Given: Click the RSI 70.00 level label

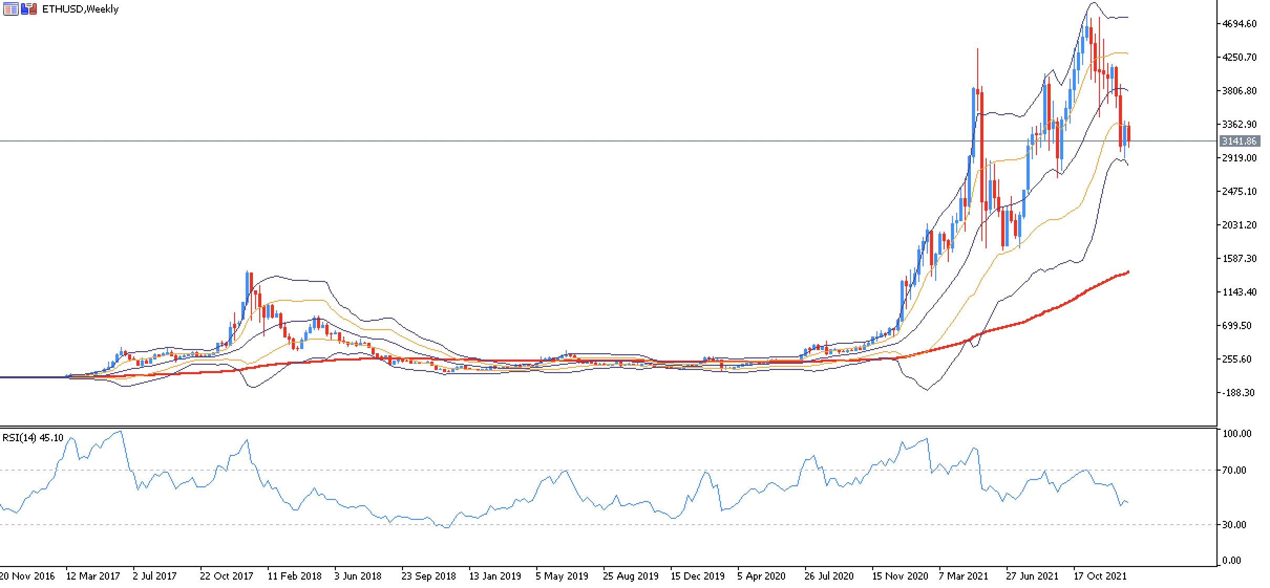Looking at the screenshot, I should [1234, 470].
